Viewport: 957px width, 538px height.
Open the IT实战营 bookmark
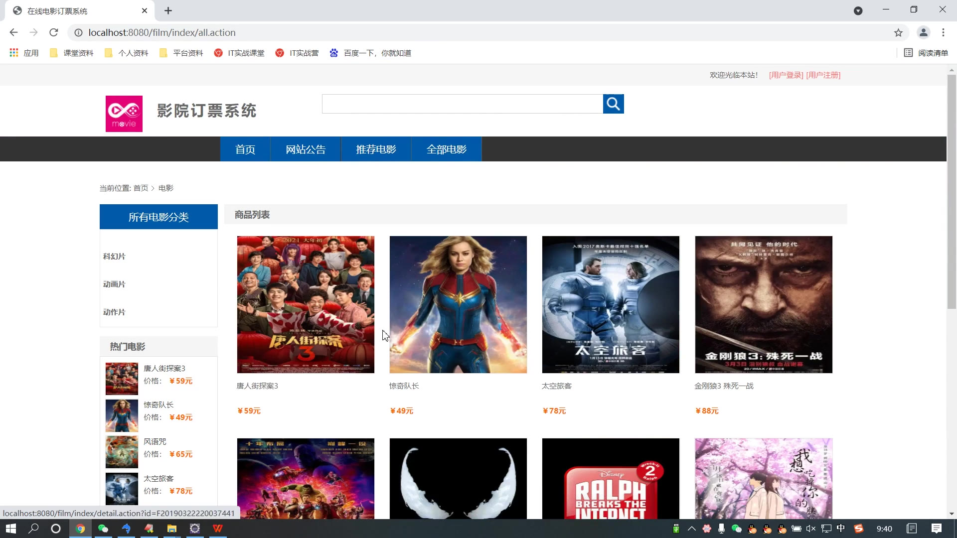297,53
